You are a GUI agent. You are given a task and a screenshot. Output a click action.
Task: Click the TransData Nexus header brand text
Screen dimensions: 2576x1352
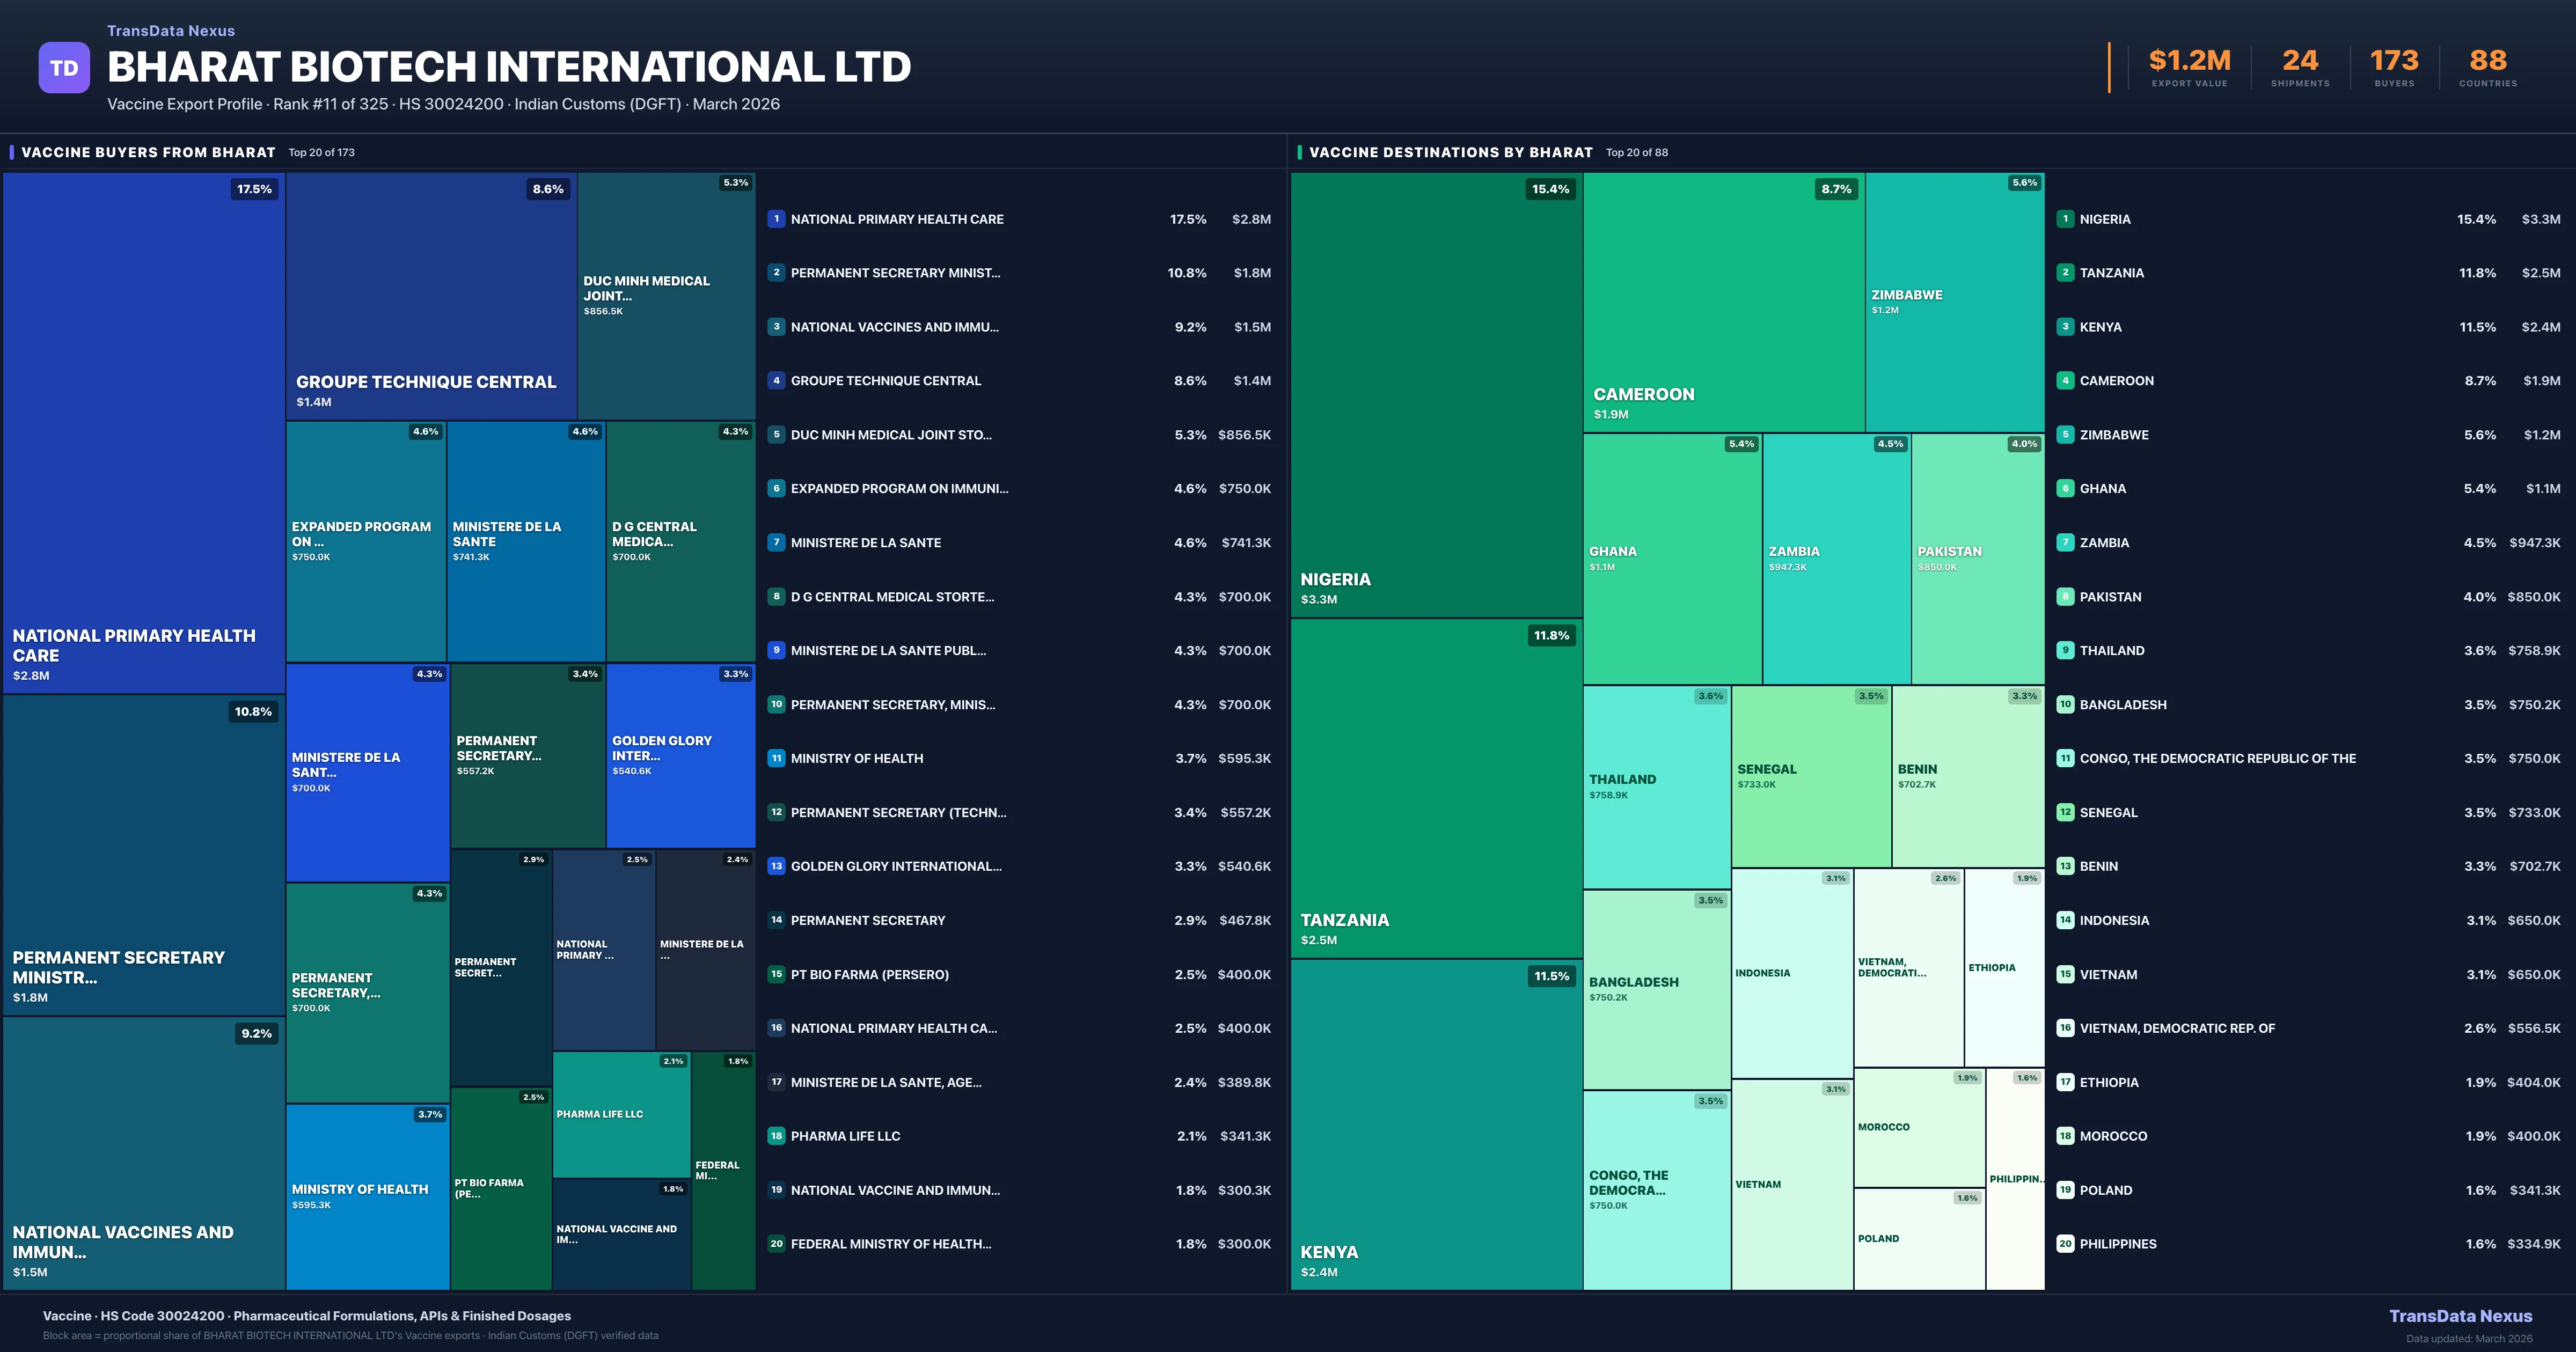(x=171, y=31)
